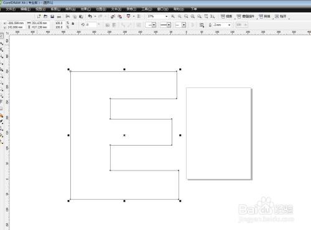Click the Redo arrow icon
This screenshot has width=311, height=230.
[x=100, y=16]
